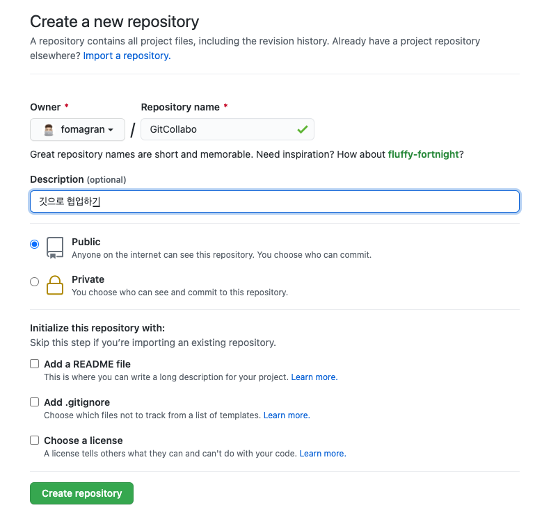Click the Private lock icon
551x519 pixels.
[x=55, y=286]
